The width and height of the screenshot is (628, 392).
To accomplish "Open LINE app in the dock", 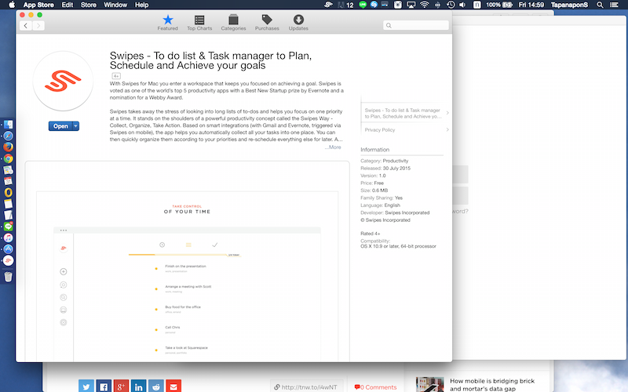I will (x=9, y=227).
